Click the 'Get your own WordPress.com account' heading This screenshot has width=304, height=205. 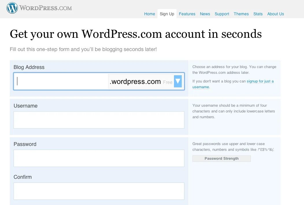click(x=136, y=34)
